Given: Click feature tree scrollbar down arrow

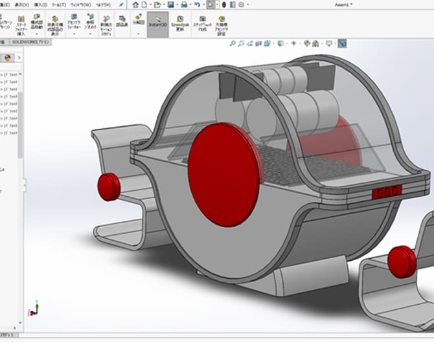Looking at the screenshot, I should point(20,322).
